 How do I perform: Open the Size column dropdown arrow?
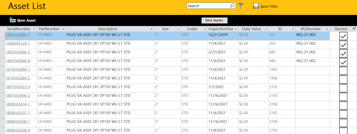tap(178, 29)
